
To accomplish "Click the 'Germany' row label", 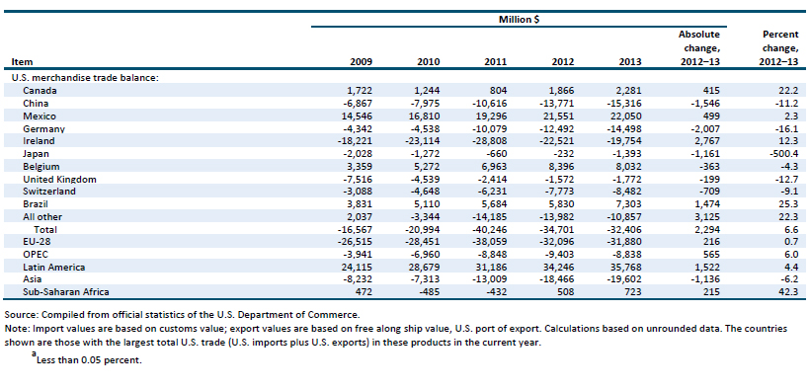I will (x=42, y=128).
